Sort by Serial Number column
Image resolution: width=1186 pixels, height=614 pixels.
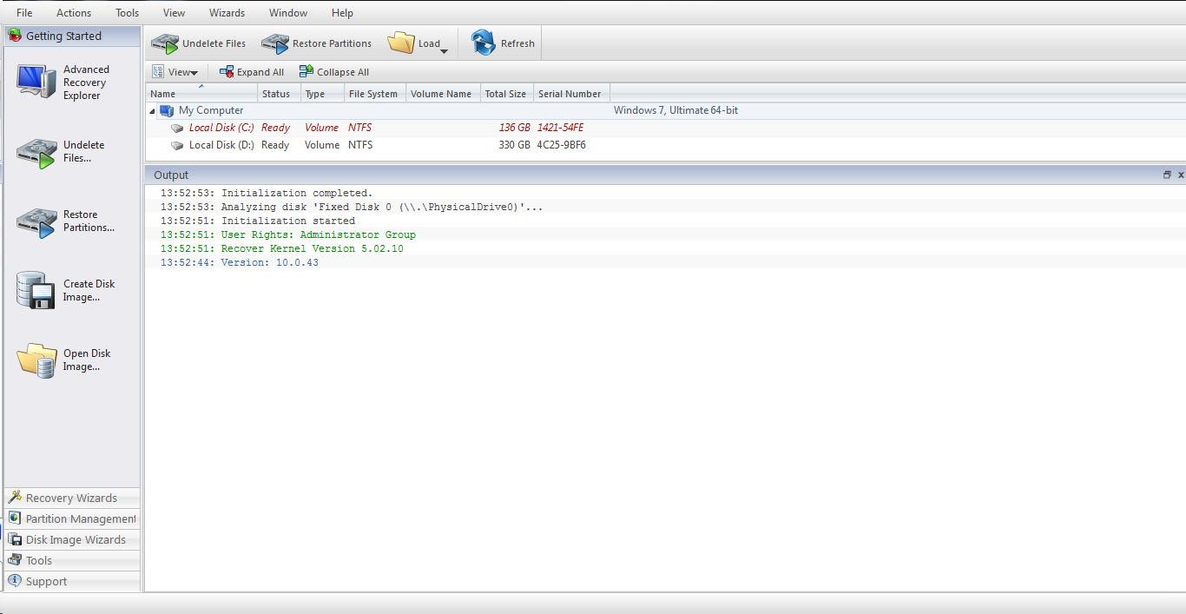(x=571, y=94)
